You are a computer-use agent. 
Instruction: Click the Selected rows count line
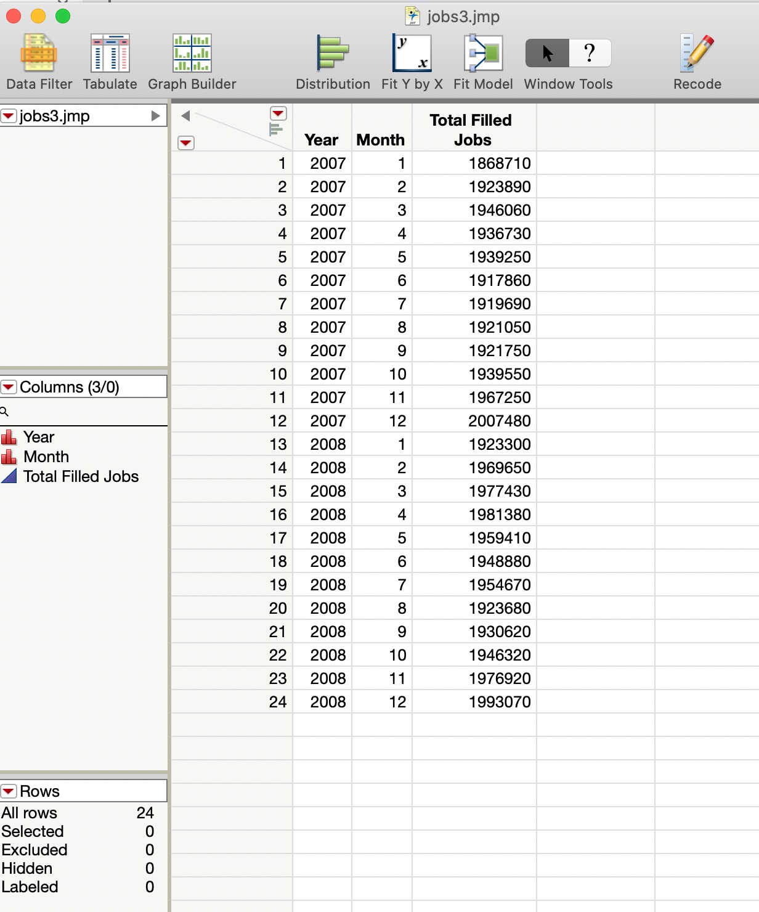pos(78,831)
